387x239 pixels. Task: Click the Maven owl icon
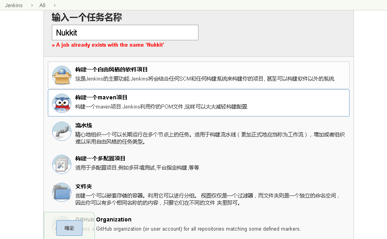click(62, 103)
